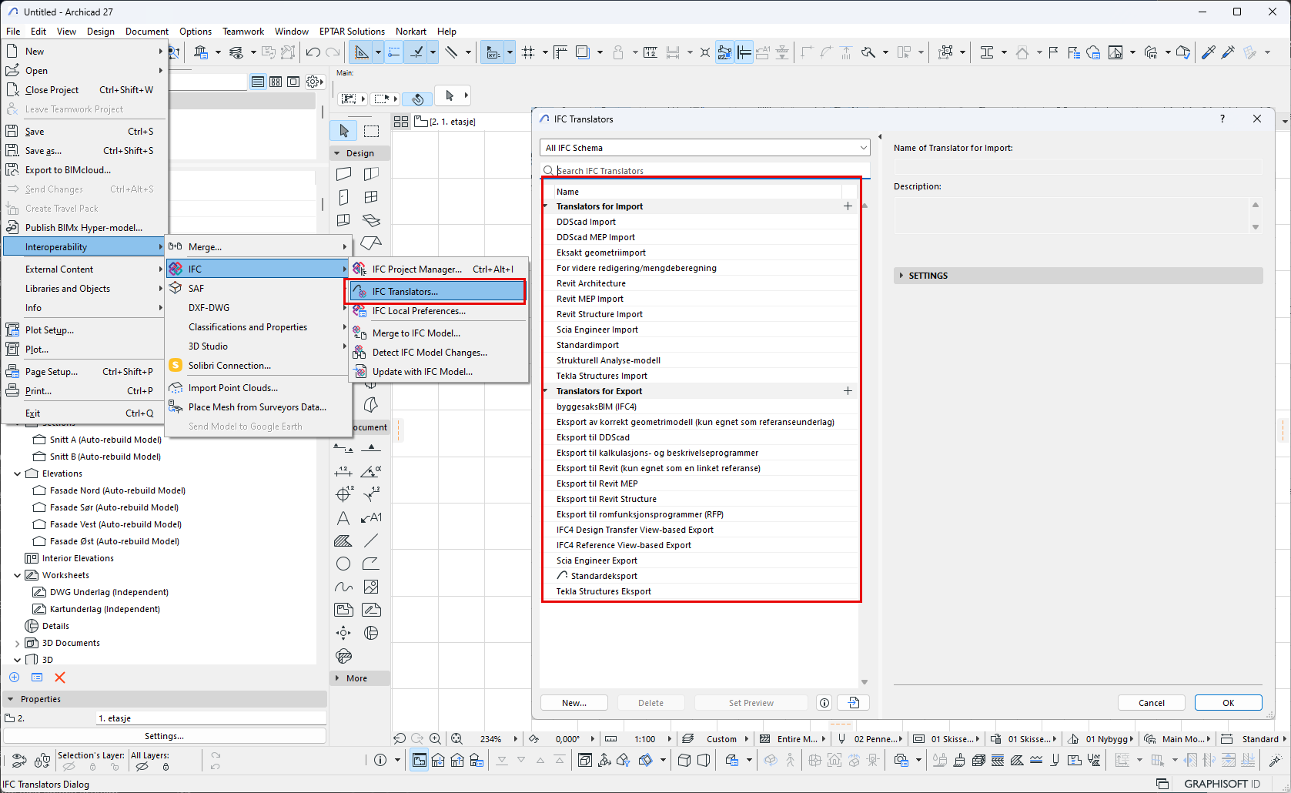
Task: Choose Merge to IFC Model menu entry
Action: 416,333
